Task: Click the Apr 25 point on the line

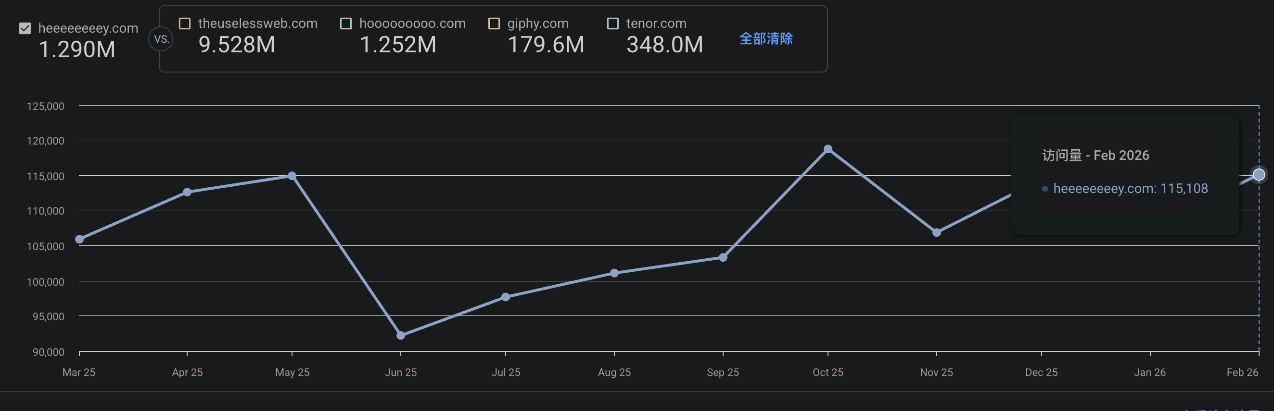Action: pos(187,192)
